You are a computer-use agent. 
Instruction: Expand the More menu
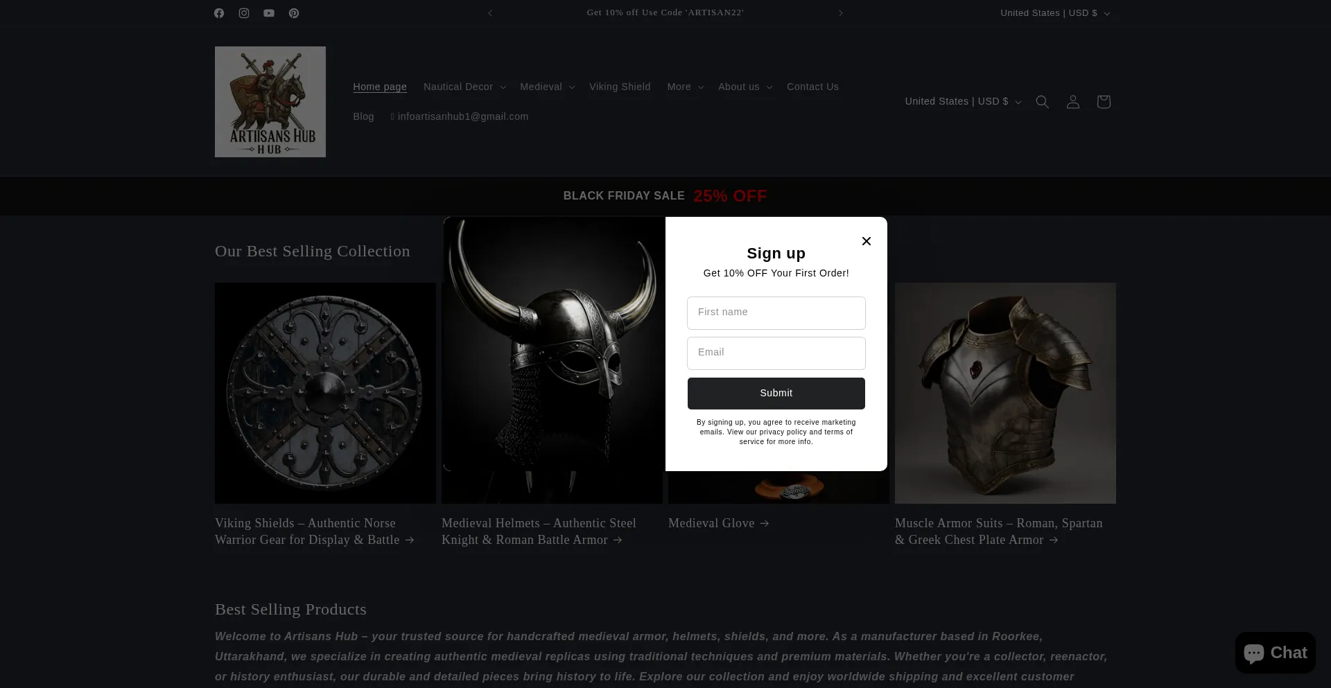pyautogui.click(x=685, y=87)
